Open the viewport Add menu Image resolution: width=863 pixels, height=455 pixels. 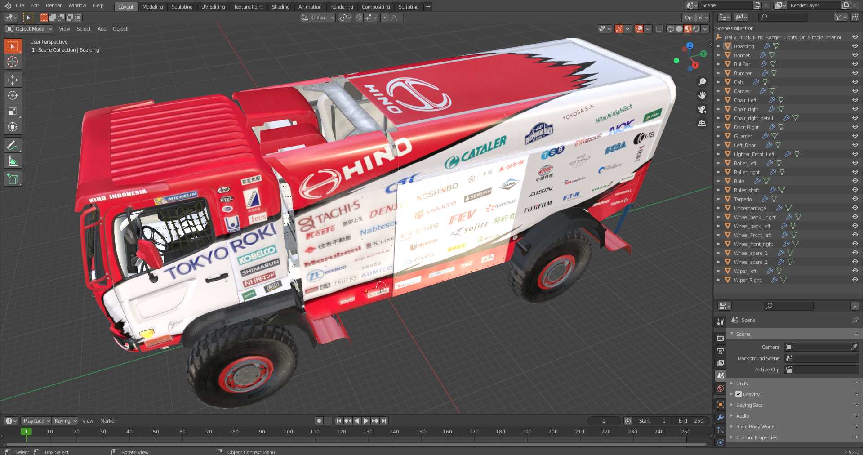102,29
